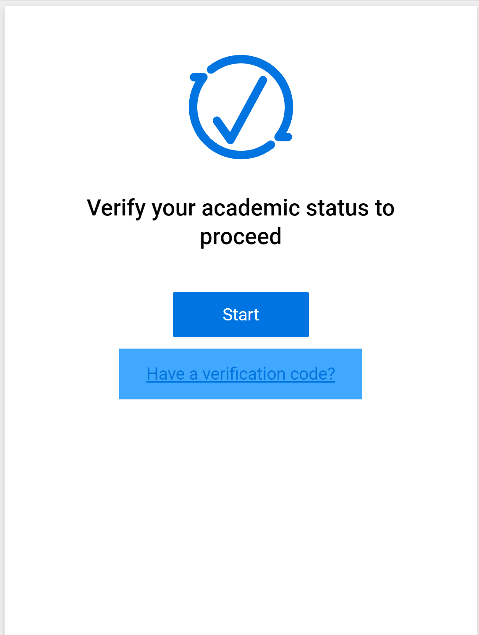Click the 'Start' label text

coord(241,315)
